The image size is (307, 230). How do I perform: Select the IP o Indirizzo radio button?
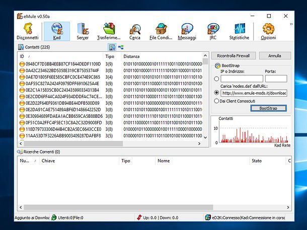[x=216, y=79]
